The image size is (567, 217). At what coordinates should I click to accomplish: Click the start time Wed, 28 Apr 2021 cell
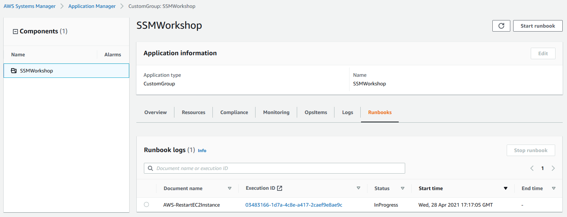[x=455, y=205]
